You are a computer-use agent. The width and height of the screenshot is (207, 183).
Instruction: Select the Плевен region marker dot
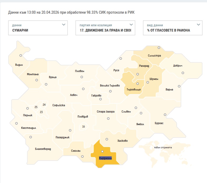click(82, 77)
